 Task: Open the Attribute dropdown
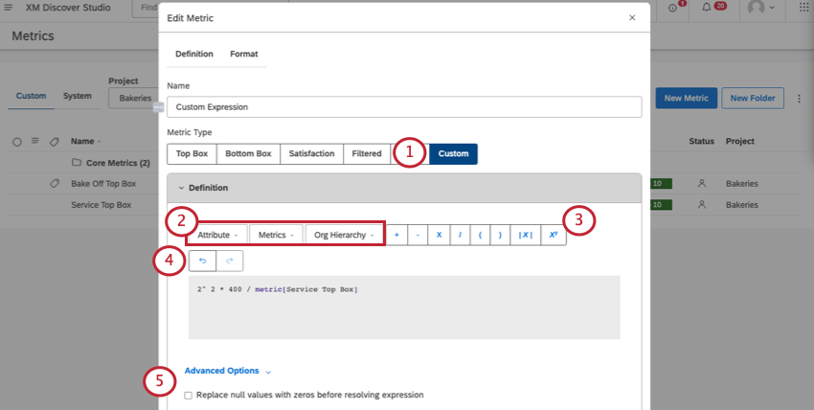[217, 235]
